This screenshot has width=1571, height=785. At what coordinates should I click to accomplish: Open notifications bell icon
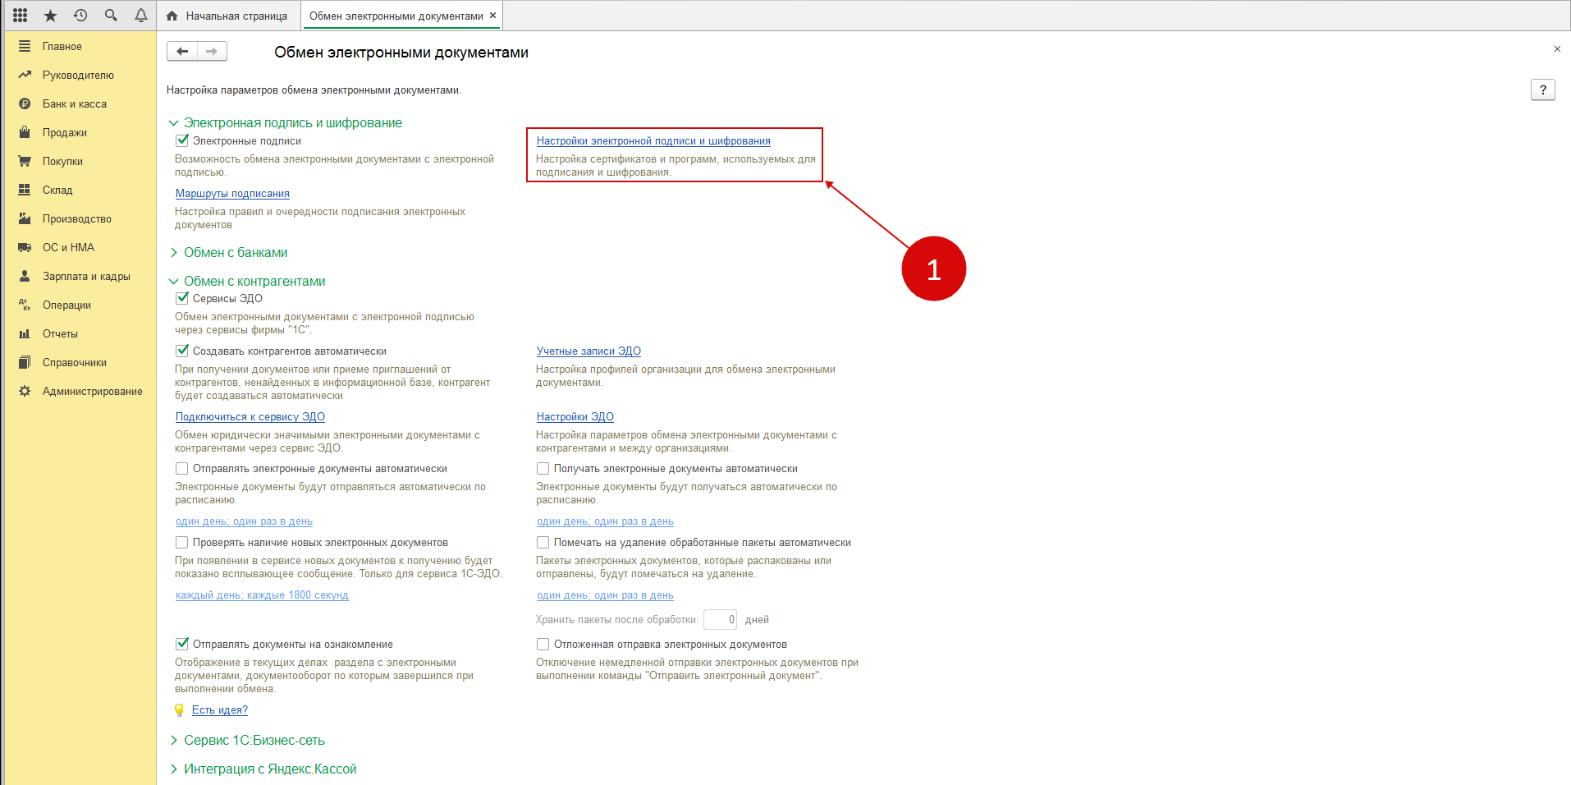coord(141,16)
